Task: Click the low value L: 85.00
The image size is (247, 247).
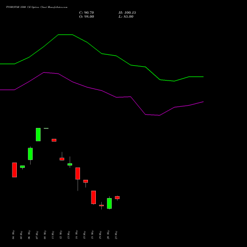Action: (x=126, y=17)
